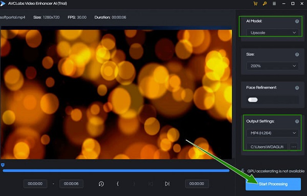Screen dimensions: 307x196
Task: Maximize the application window
Action: 293,4
